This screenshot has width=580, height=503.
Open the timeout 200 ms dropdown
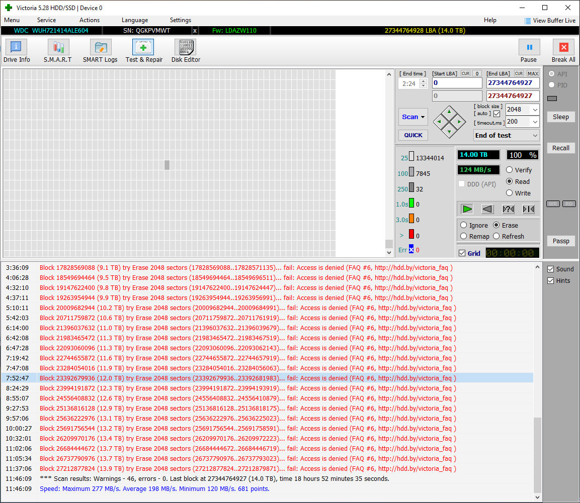[535, 122]
